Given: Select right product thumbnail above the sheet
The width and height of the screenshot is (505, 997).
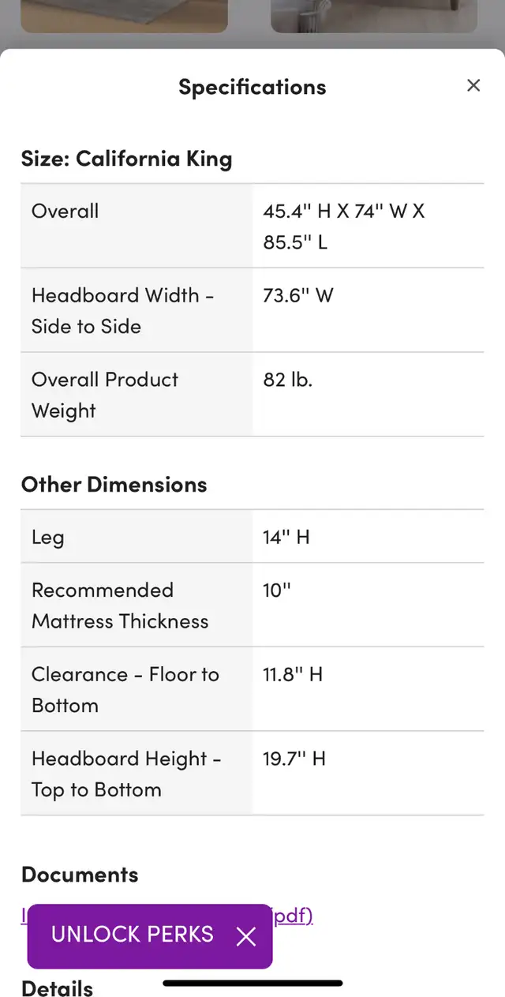Looking at the screenshot, I should pos(374,16).
